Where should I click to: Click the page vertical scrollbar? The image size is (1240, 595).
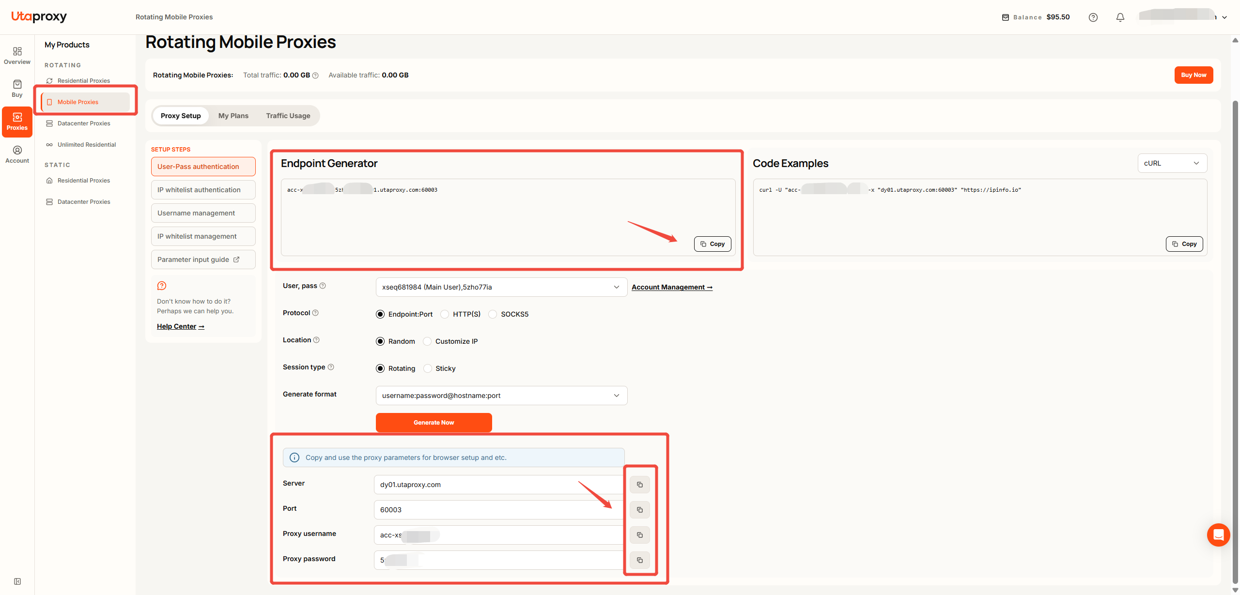click(1235, 315)
